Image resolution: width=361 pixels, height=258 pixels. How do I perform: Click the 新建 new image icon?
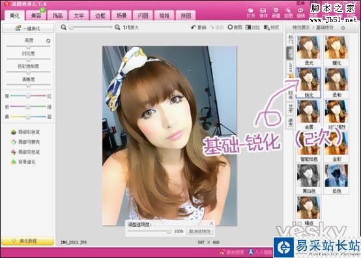(x=276, y=13)
